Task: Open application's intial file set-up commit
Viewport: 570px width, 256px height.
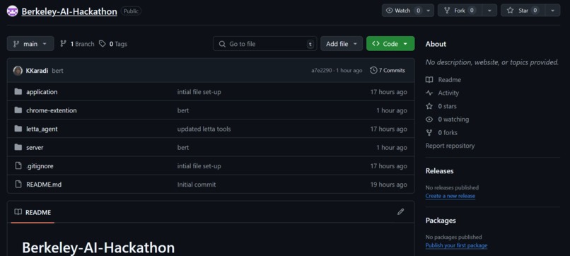Action: point(199,92)
